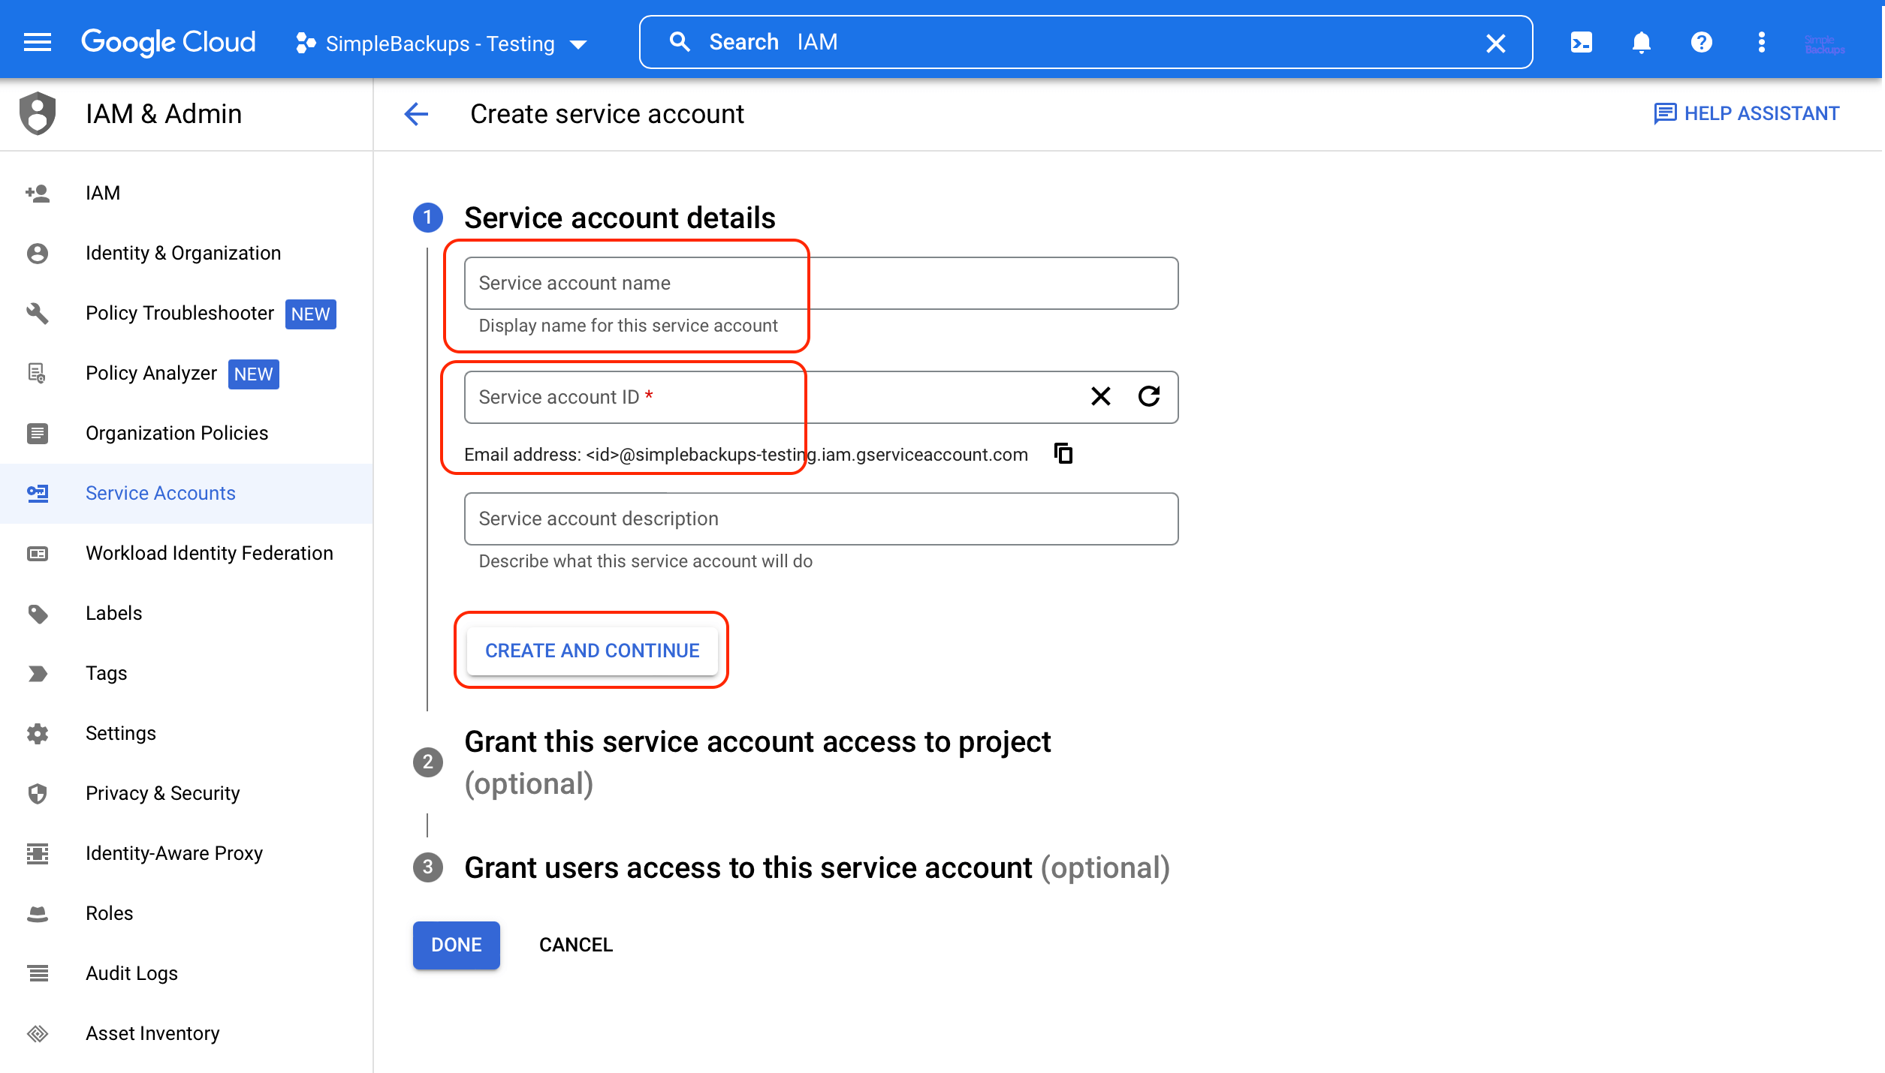The width and height of the screenshot is (1885, 1073).
Task: Select Service Accounts in the sidebar
Action: point(160,493)
